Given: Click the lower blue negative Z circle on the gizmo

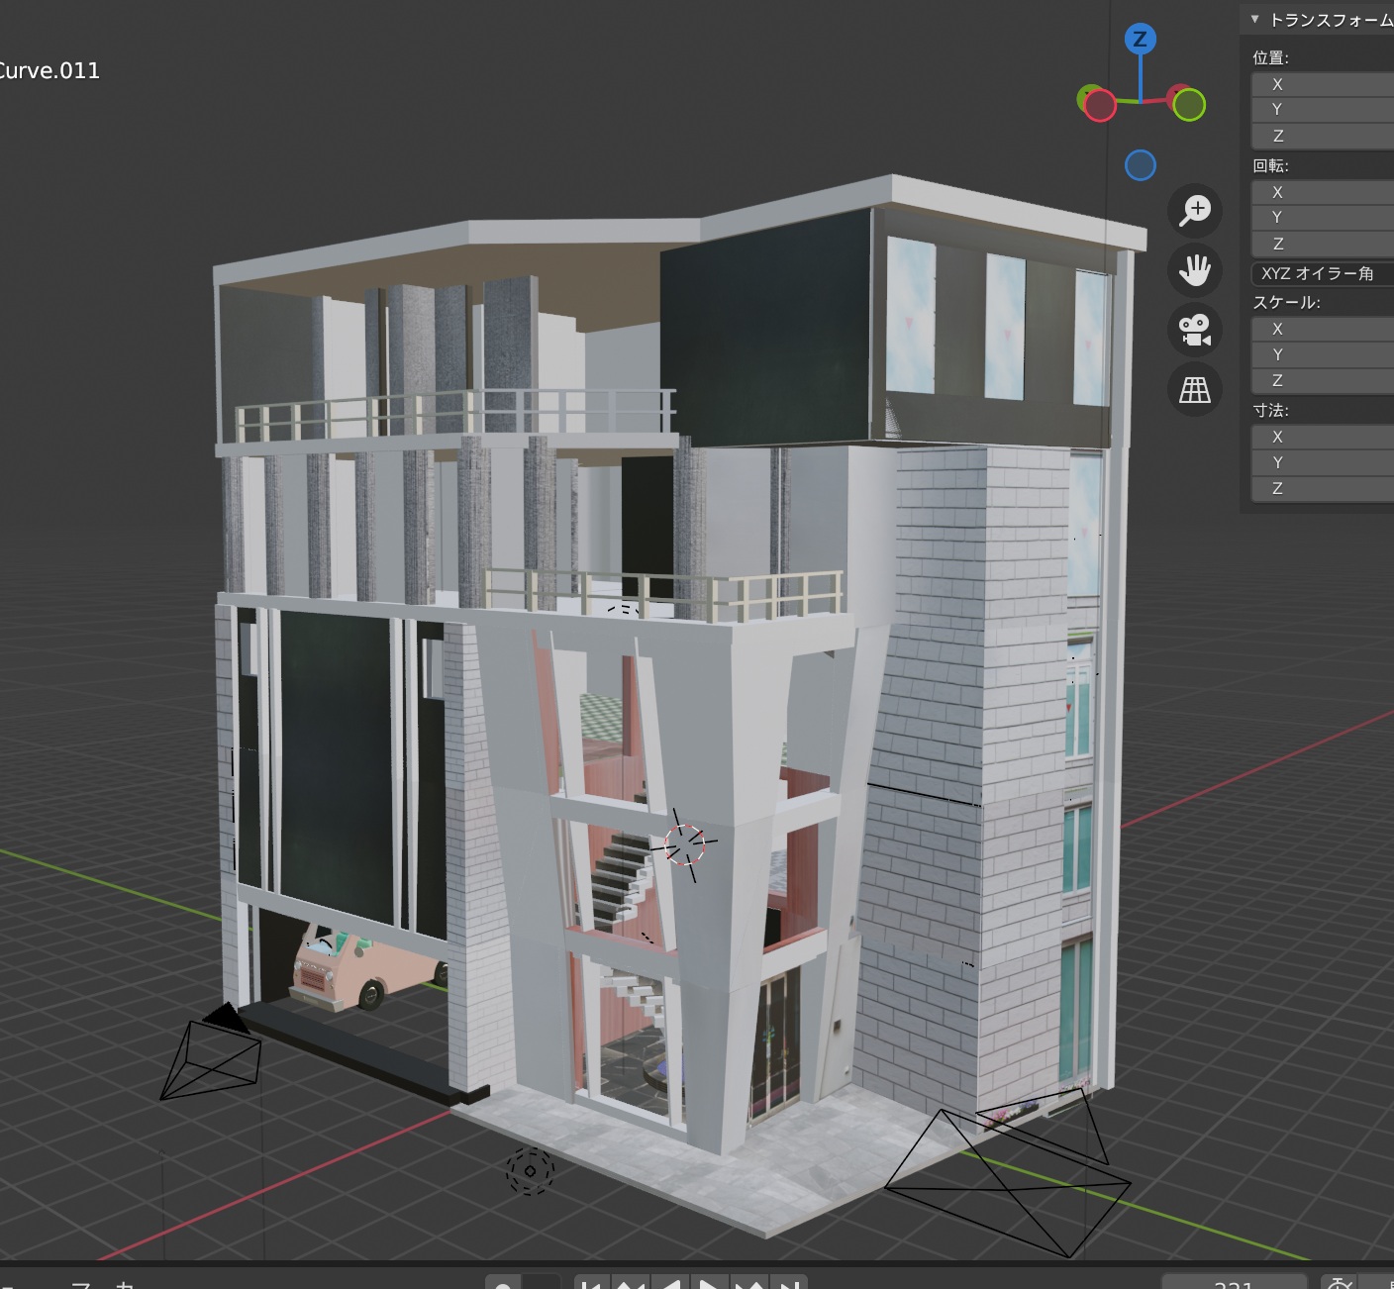Looking at the screenshot, I should click(1141, 165).
